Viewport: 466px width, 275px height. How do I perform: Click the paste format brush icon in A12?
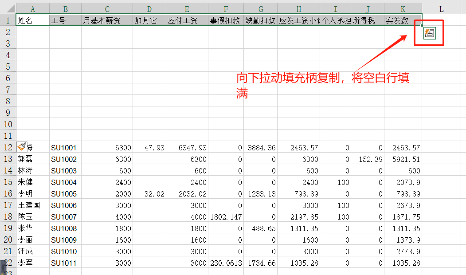tap(22, 146)
